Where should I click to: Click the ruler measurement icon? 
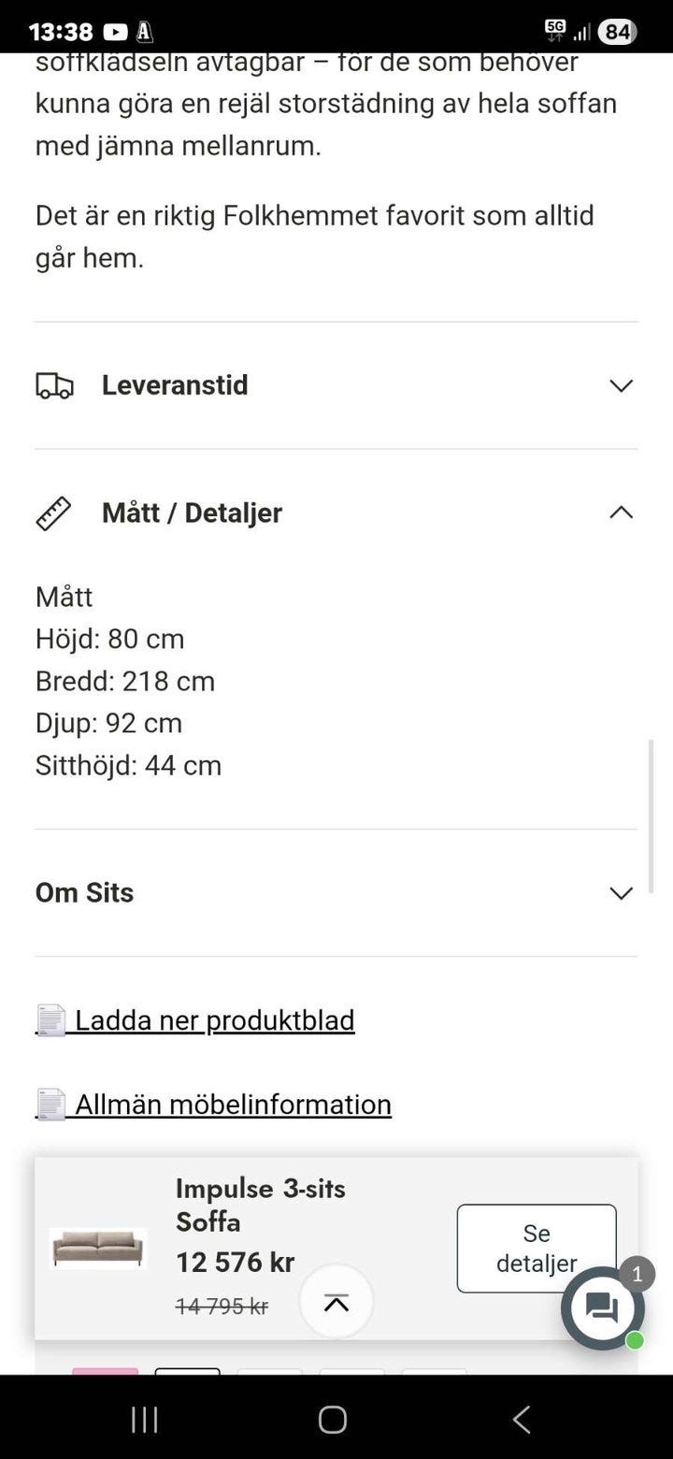[53, 513]
